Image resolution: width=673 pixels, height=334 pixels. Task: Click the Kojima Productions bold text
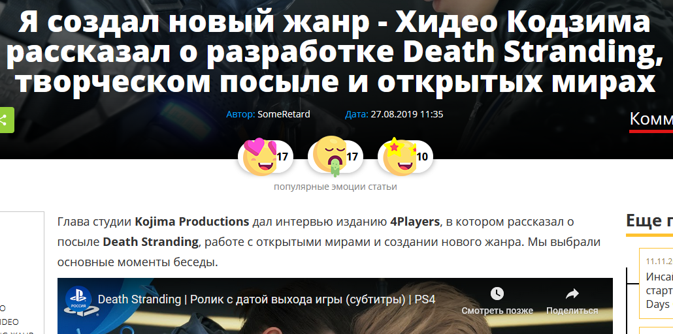click(x=192, y=222)
